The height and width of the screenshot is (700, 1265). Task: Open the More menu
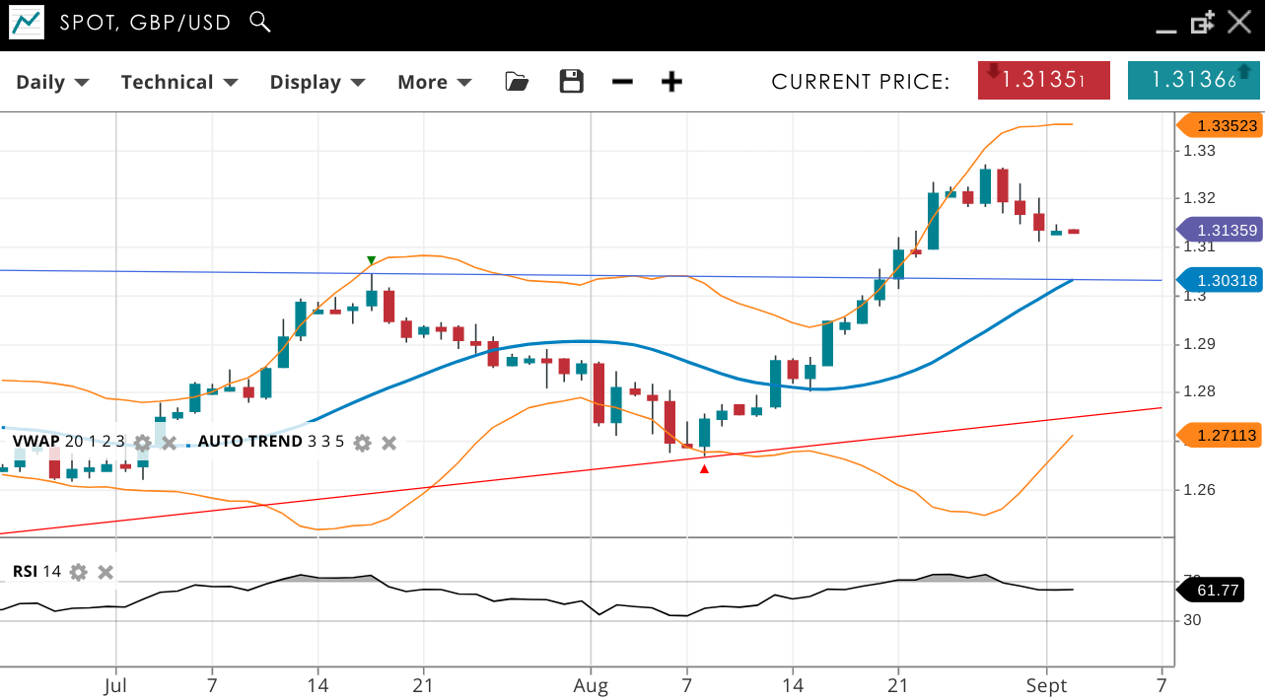click(x=434, y=82)
